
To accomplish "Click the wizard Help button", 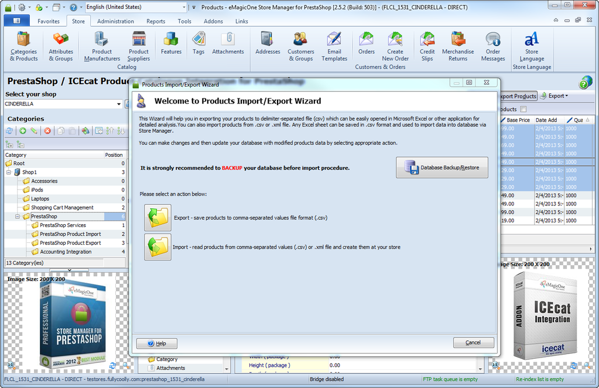I will 156,344.
